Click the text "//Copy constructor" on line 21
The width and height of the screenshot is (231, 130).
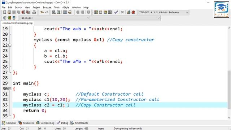[131, 40]
